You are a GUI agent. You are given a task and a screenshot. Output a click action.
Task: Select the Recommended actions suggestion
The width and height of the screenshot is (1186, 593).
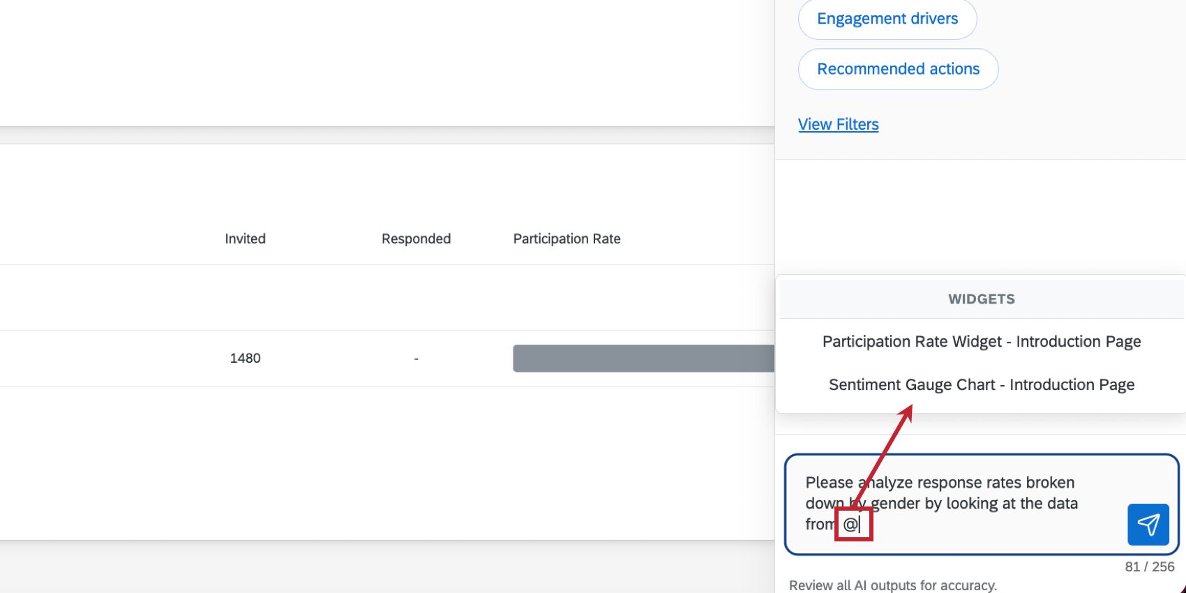click(898, 69)
